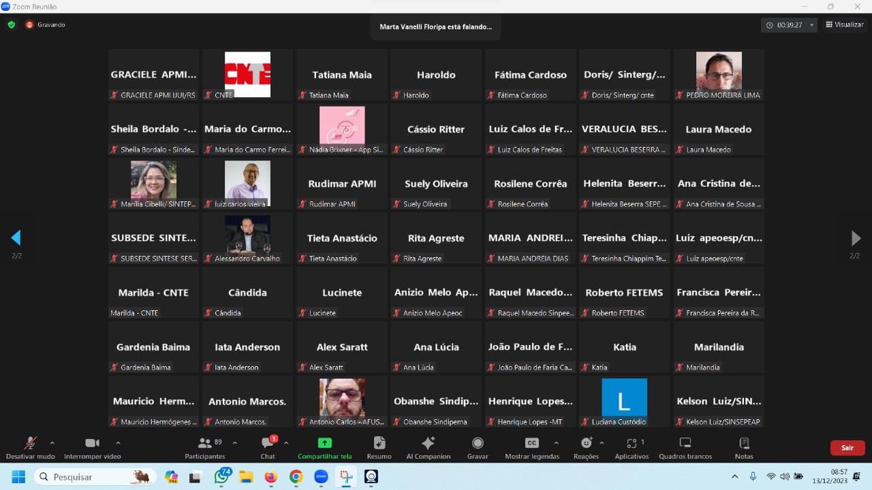Image resolution: width=872 pixels, height=490 pixels.
Task: Go to previous gallery page arrow
Action: (16, 238)
